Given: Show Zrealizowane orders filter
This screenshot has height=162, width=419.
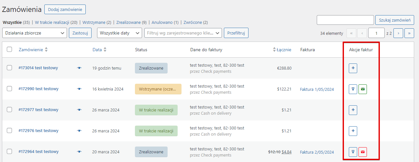Looking at the screenshot, I should pyautogui.click(x=128, y=23).
